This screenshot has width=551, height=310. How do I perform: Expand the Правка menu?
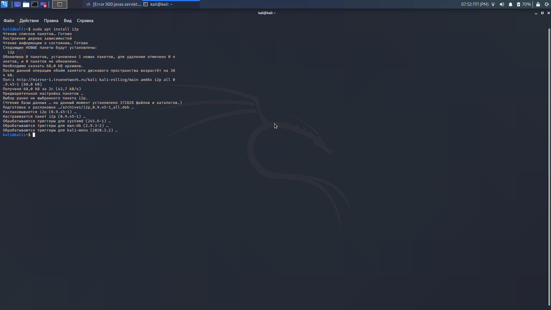(x=51, y=21)
